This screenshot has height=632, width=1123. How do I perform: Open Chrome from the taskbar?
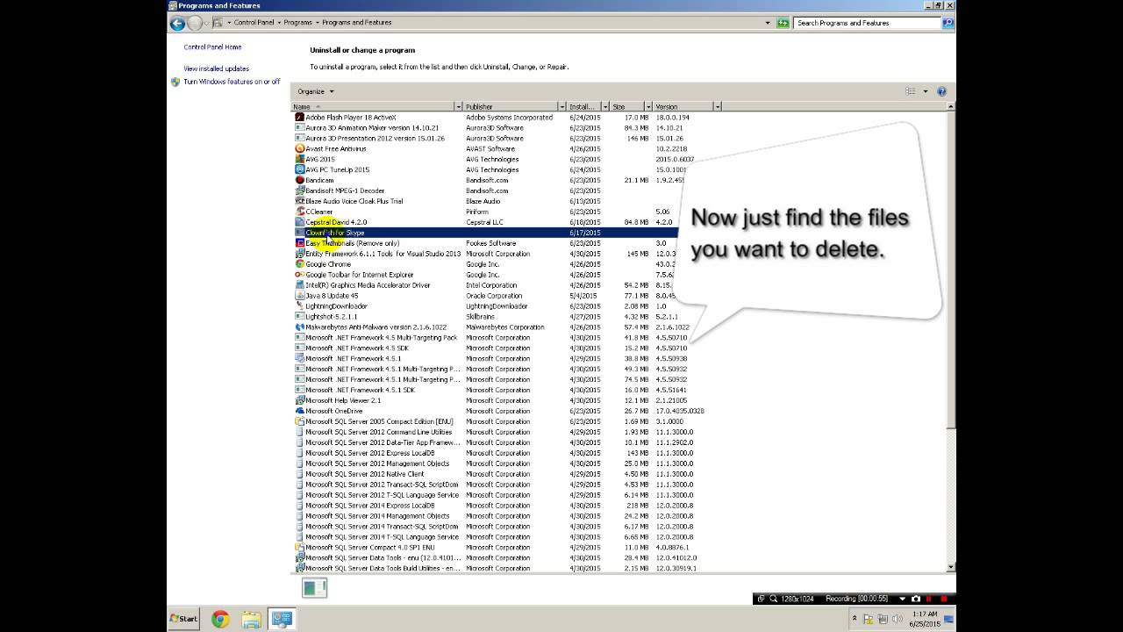pyautogui.click(x=220, y=620)
